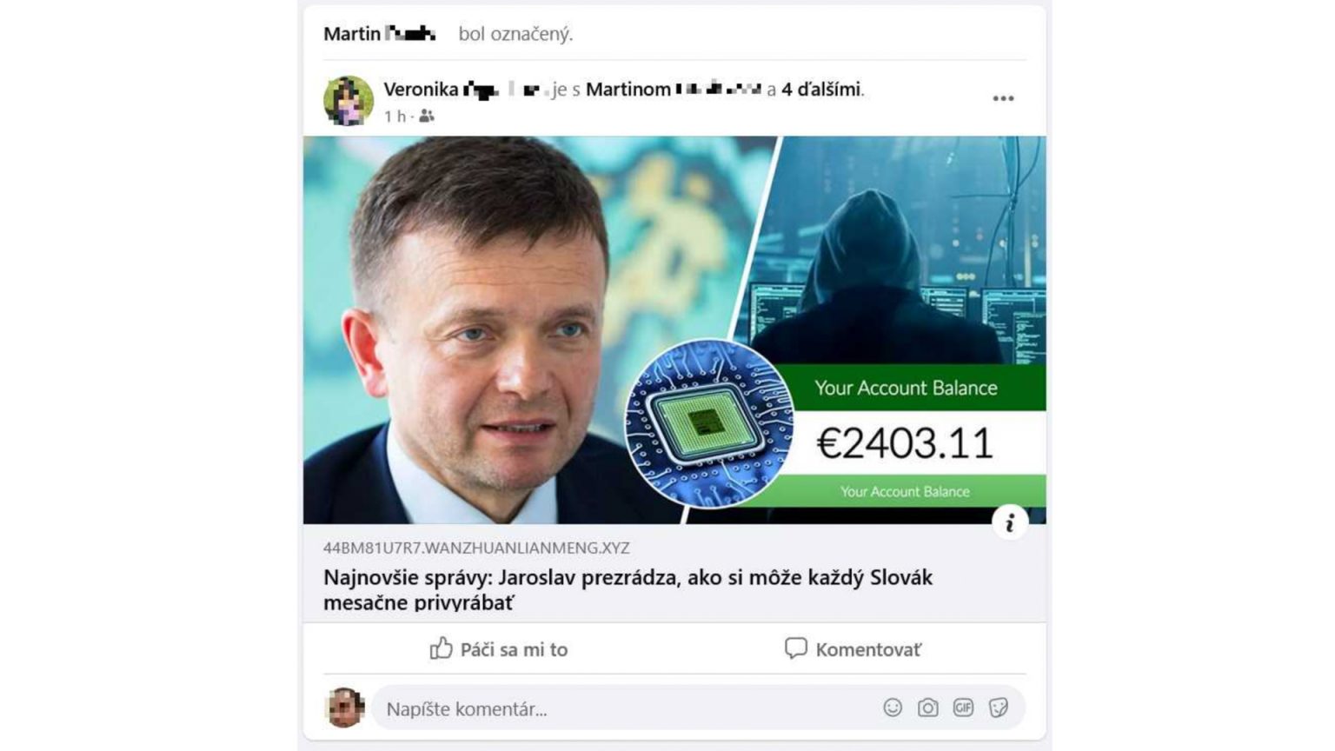
Task: Open the Najnovšie správy article headline
Action: click(x=628, y=589)
